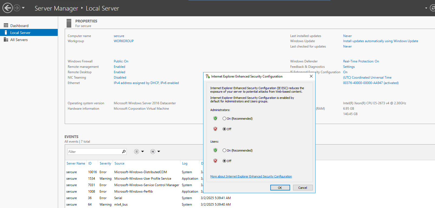
Task: Click the Dashboard sidebar icon
Action: point(6,25)
